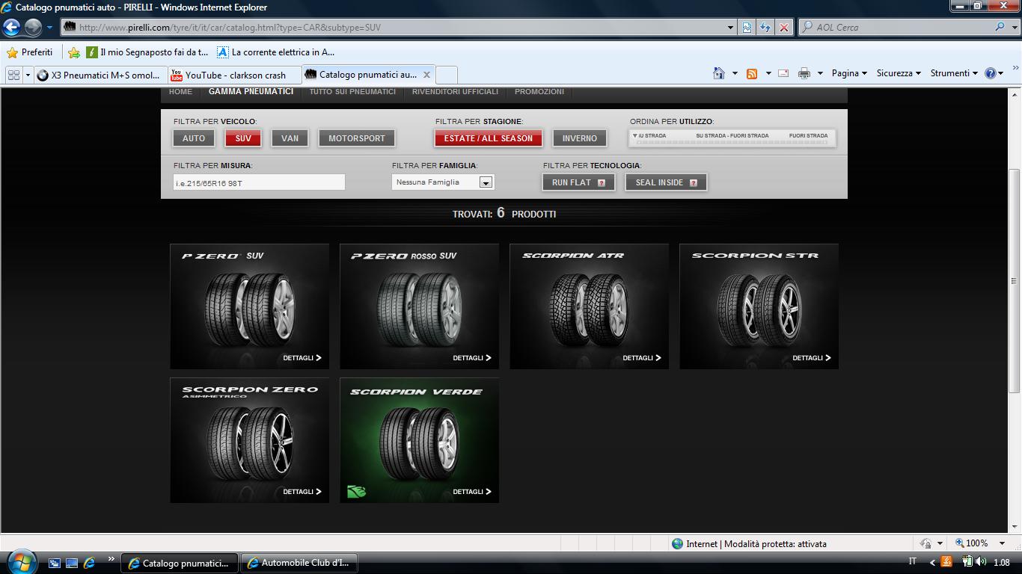Click the Filtra per Misura input field

click(x=259, y=182)
